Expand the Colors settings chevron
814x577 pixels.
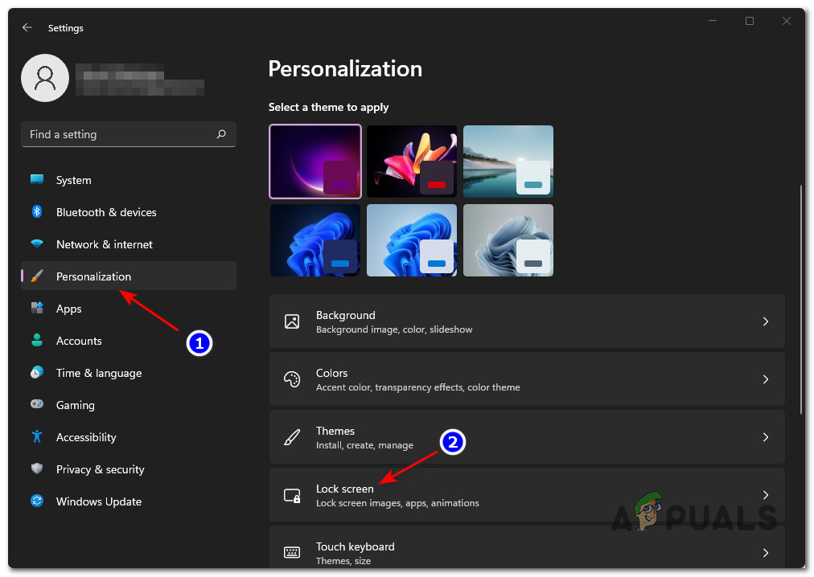766,379
